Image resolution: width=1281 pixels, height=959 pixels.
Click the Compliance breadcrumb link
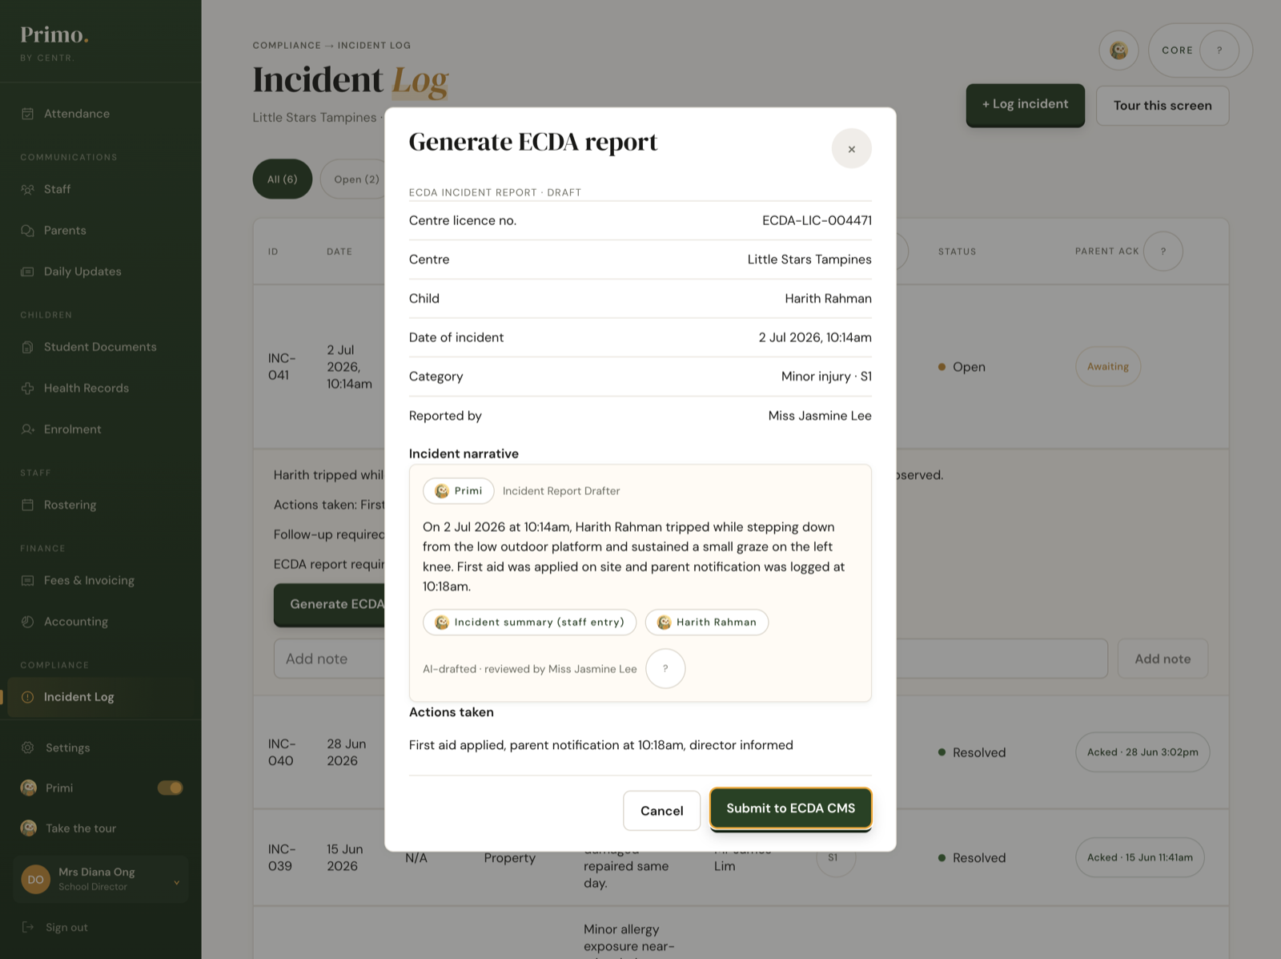287,46
